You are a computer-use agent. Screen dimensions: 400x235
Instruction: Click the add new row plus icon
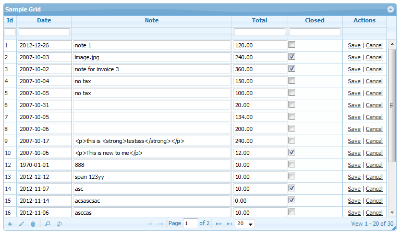click(x=9, y=224)
